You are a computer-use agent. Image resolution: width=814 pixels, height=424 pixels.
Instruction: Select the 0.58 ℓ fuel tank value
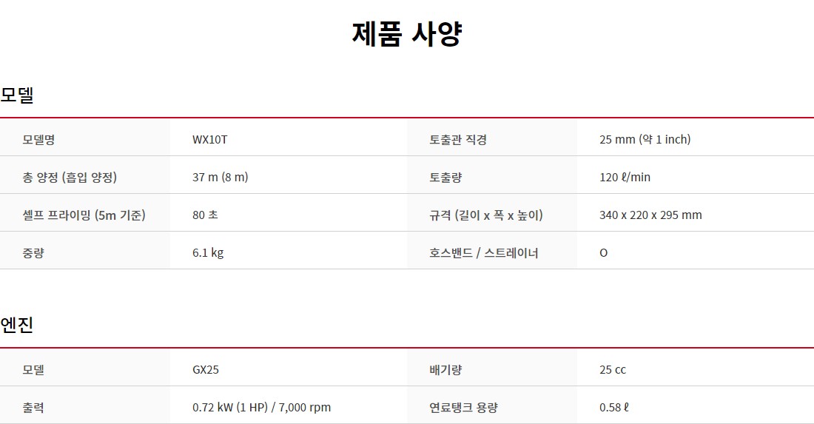coord(614,407)
